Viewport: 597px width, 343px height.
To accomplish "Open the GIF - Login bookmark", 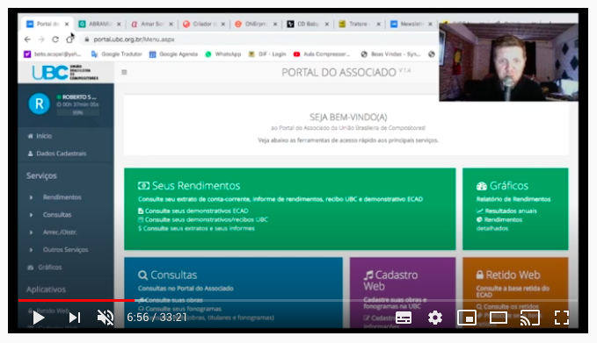I will 267,54.
